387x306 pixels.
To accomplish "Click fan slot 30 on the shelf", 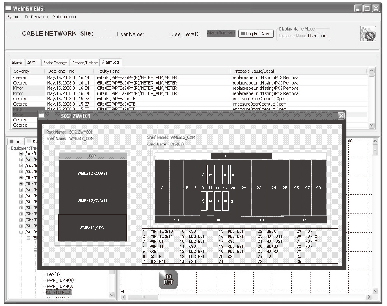I will click(x=219, y=220).
